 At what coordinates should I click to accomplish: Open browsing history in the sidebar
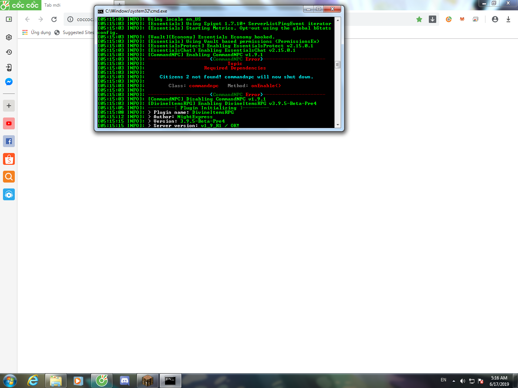[9, 52]
